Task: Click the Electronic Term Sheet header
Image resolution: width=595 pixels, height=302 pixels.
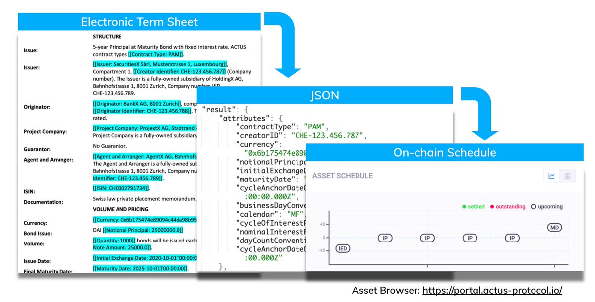Action: point(139,22)
